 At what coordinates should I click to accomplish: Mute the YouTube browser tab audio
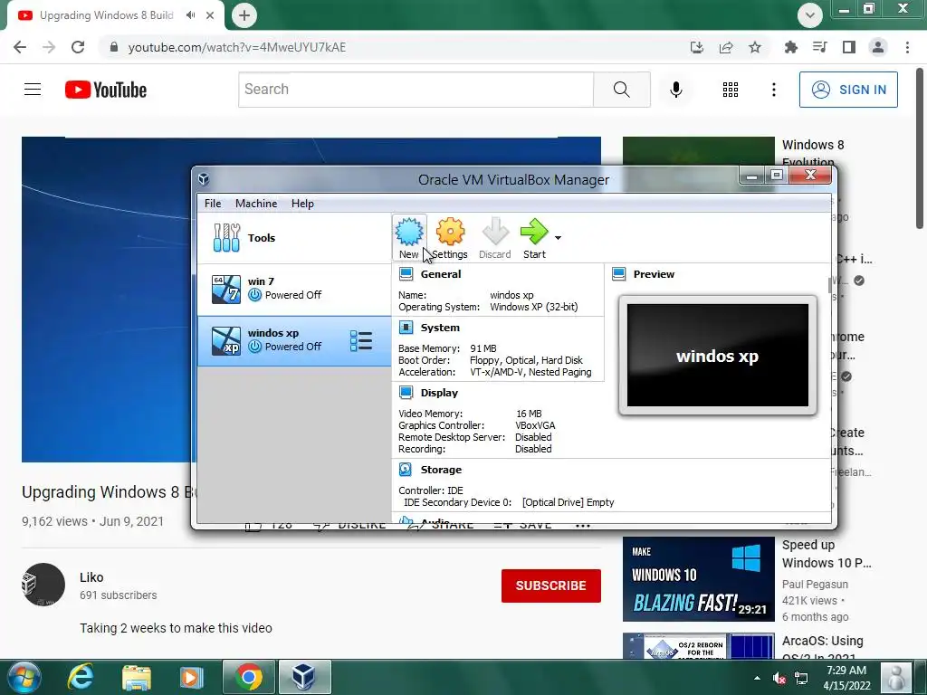[x=190, y=15]
